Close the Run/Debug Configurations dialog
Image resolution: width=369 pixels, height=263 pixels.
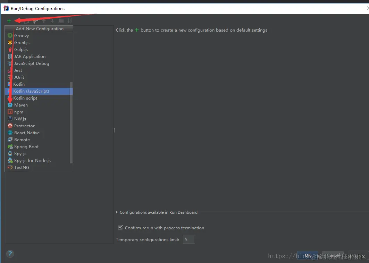tap(368, 8)
